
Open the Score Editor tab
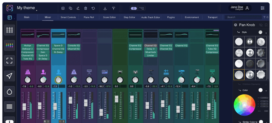[x=109, y=17]
